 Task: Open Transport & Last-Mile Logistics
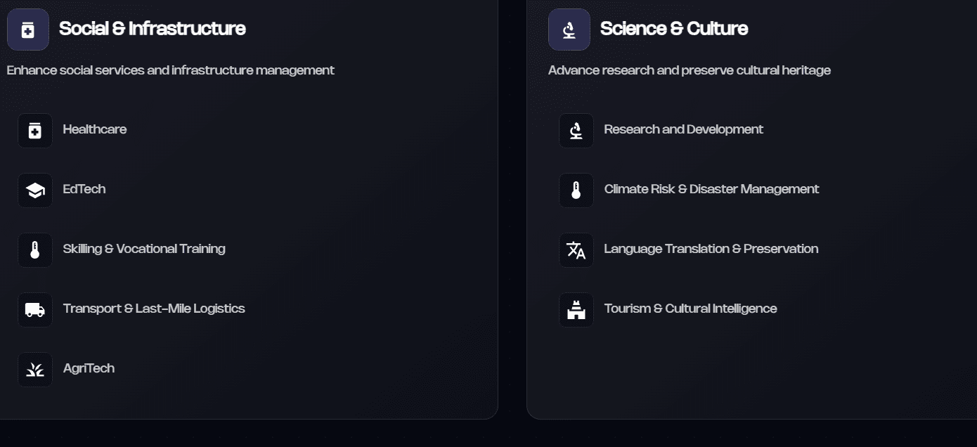point(153,309)
